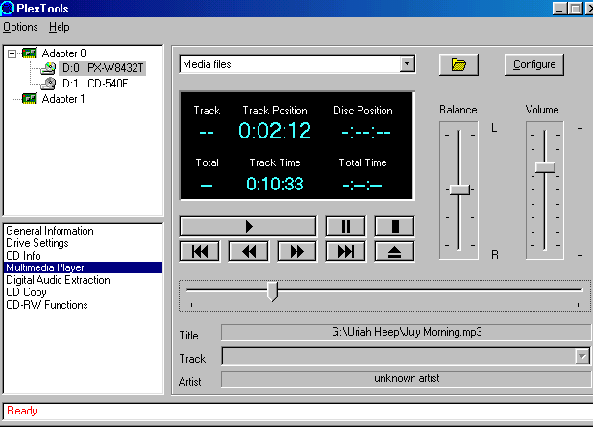
Task: Open General Information section
Action: (50, 231)
